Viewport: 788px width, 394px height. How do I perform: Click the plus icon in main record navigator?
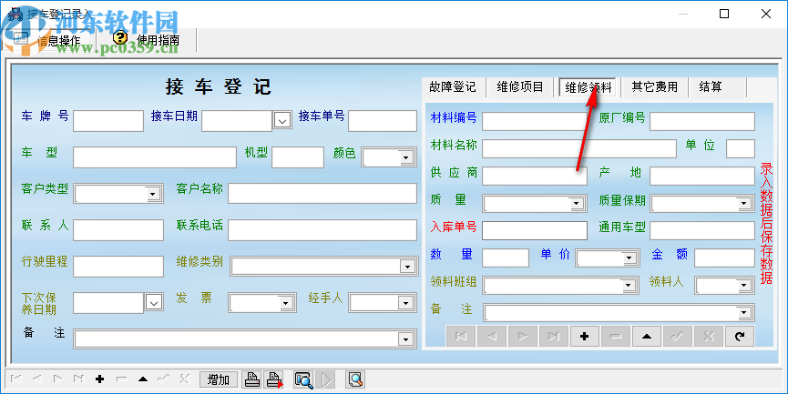[x=99, y=379]
